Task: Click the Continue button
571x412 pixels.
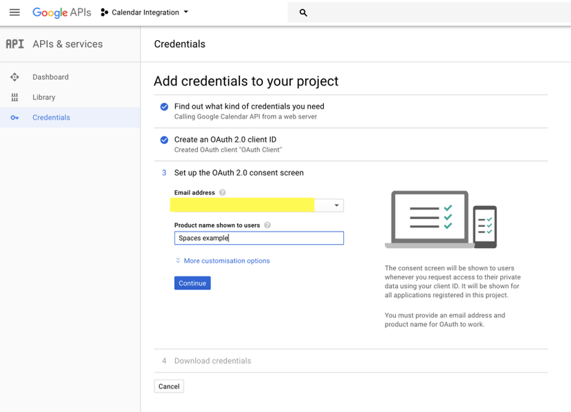Action: (x=192, y=283)
